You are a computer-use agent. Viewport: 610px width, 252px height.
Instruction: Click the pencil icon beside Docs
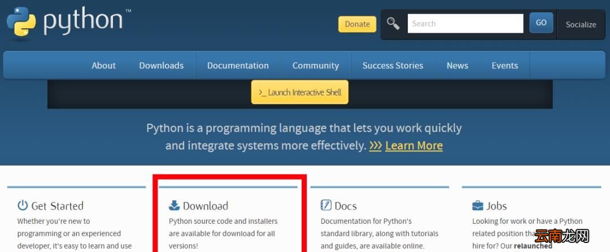tap(326, 205)
